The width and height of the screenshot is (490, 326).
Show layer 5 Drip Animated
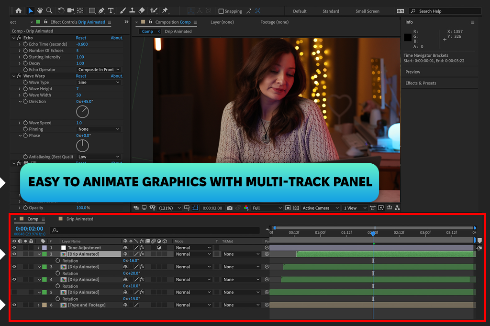click(x=14, y=292)
